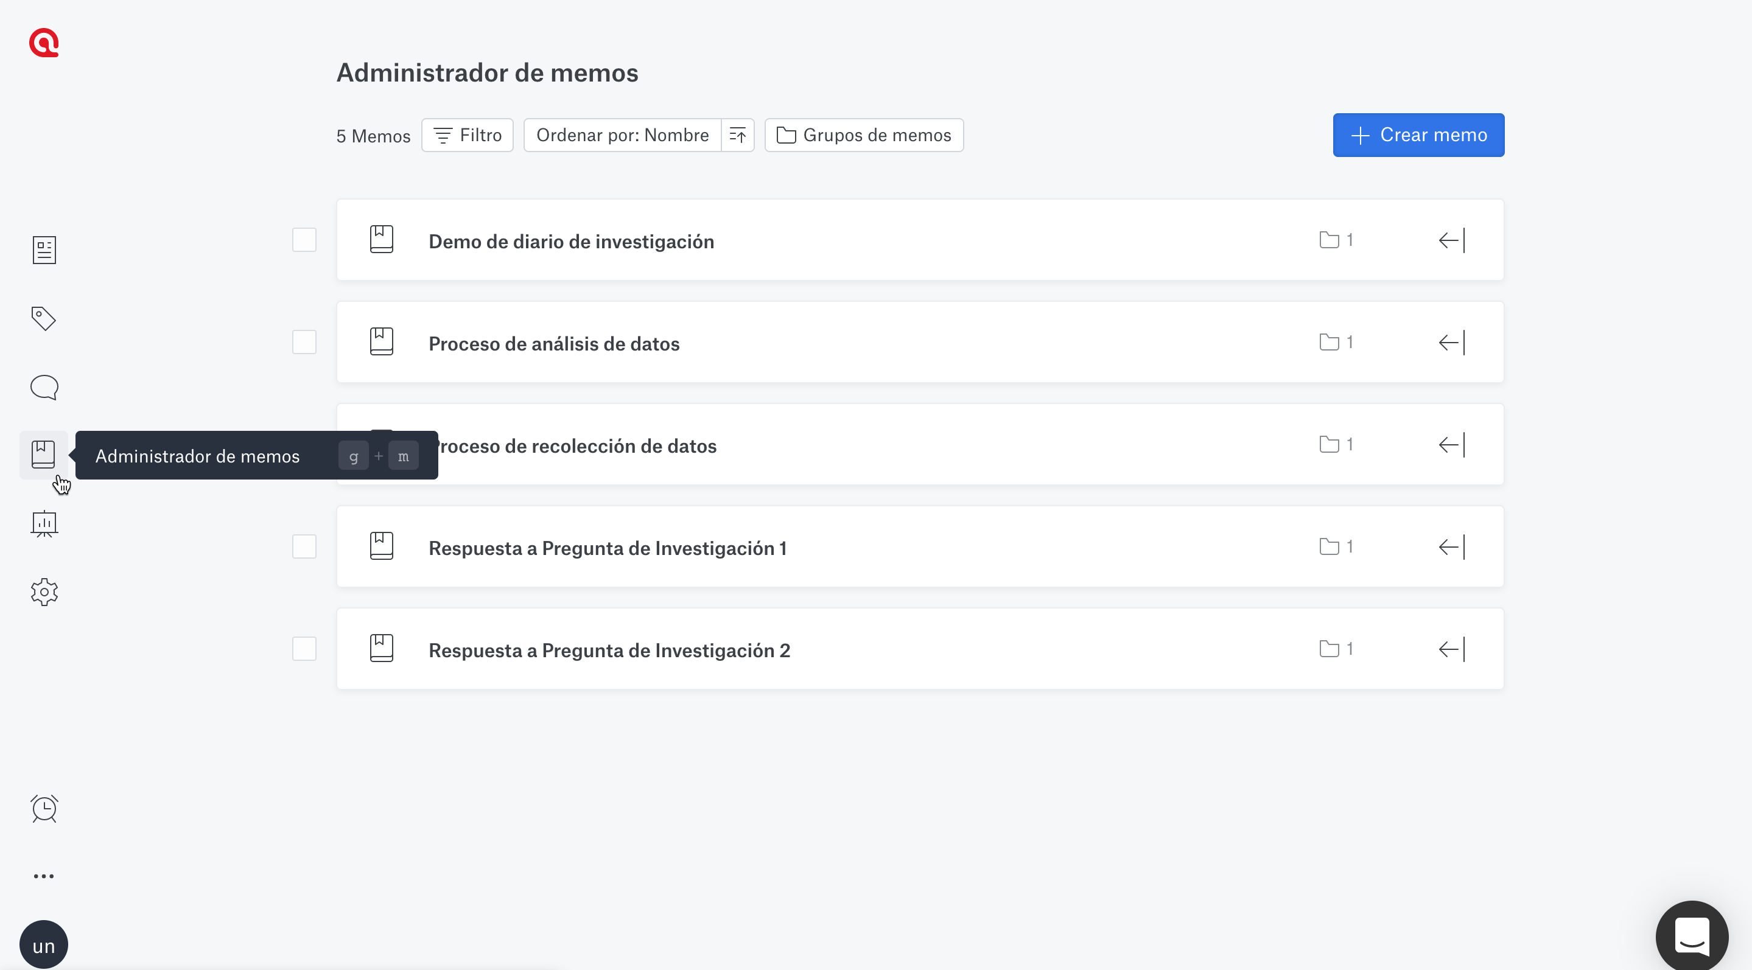Viewport: 1752px width, 970px height.
Task: Open the document manager sidebar icon
Action: 44,250
